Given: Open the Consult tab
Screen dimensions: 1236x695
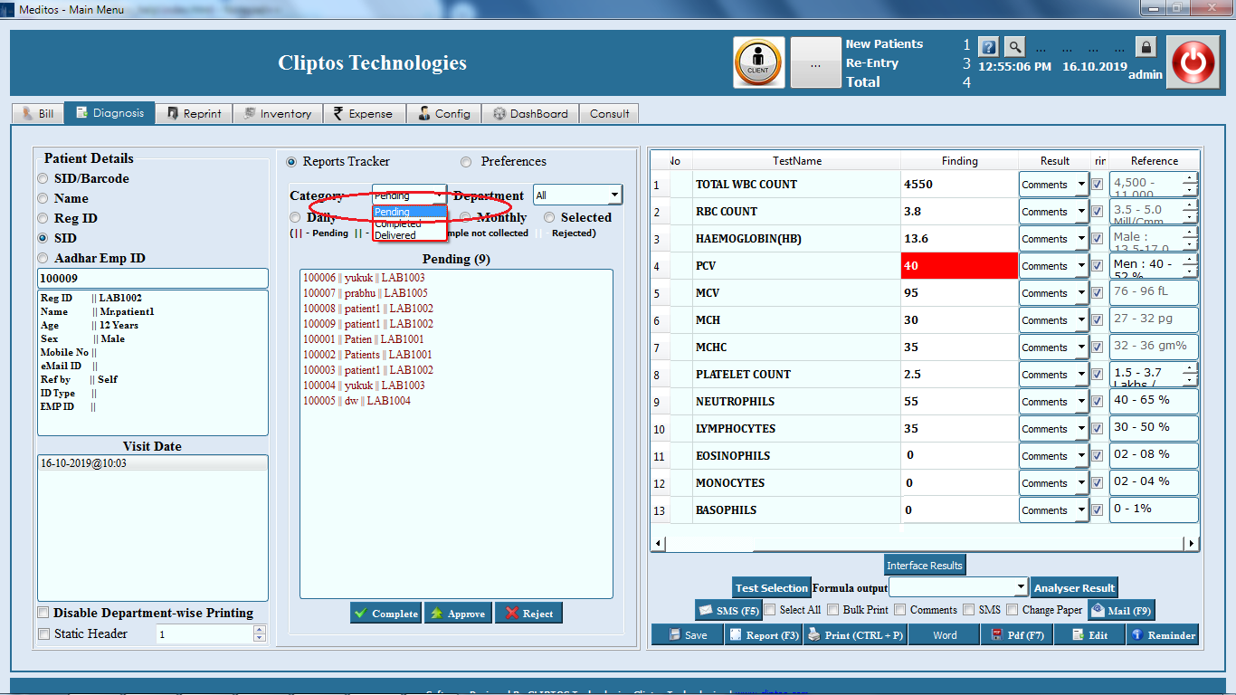Looking at the screenshot, I should tap(609, 113).
